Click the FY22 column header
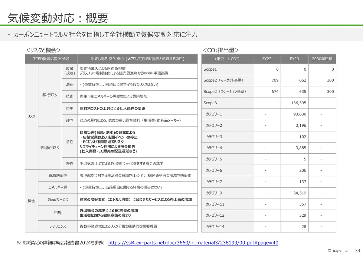 tap(267, 59)
